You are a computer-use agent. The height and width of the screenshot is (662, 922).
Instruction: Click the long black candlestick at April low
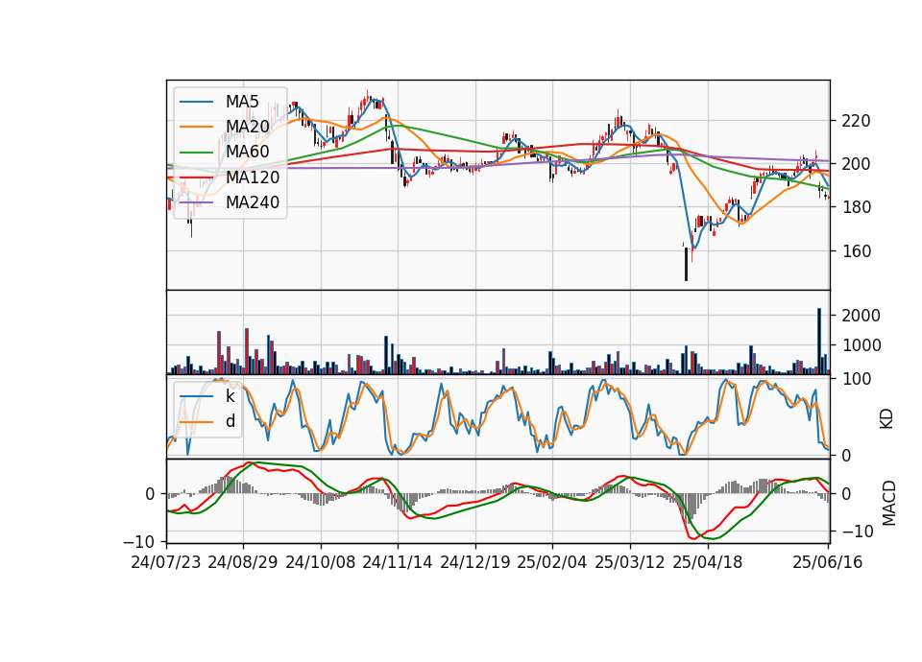pyautogui.click(x=686, y=264)
